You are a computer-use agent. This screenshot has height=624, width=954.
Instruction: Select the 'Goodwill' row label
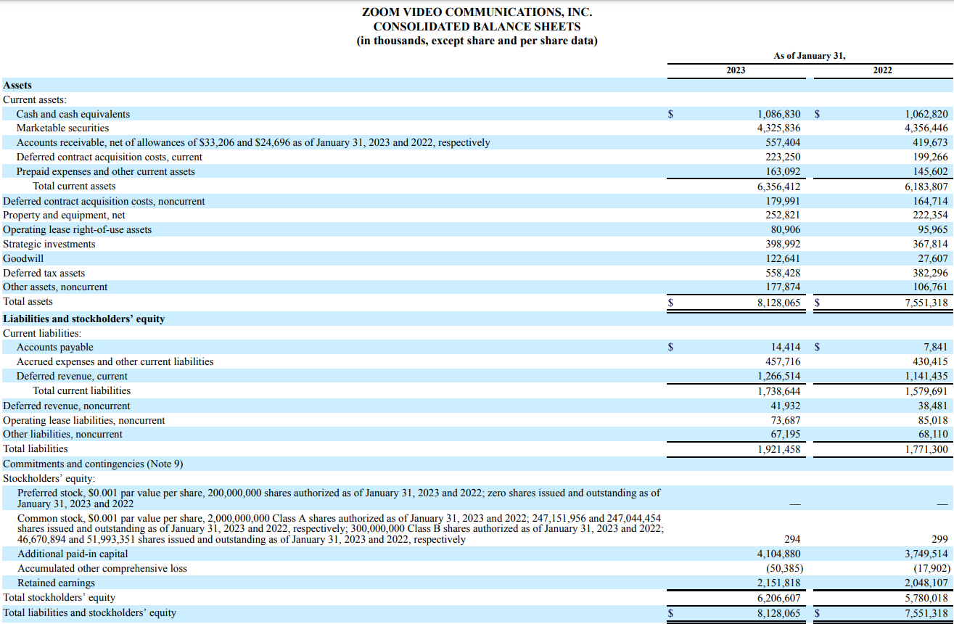coord(23,258)
